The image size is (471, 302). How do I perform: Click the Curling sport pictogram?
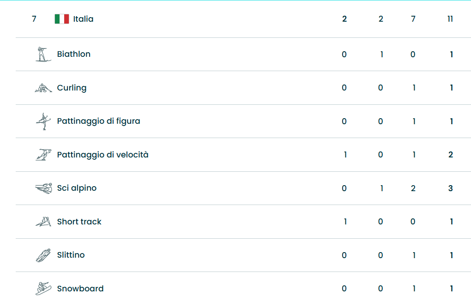43,88
